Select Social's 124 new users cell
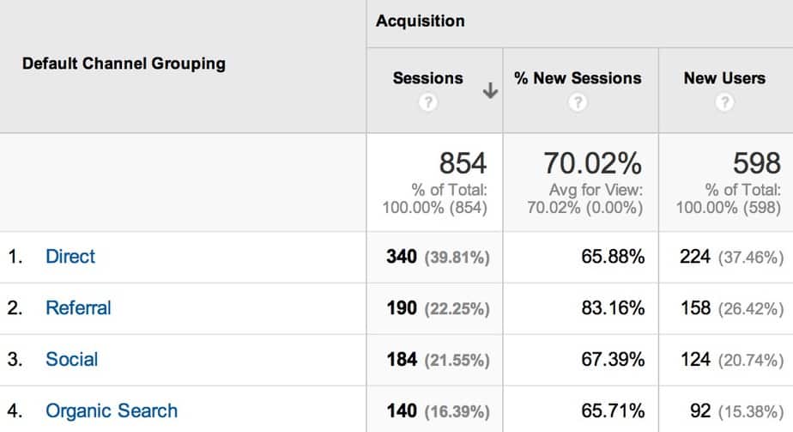 (694, 359)
